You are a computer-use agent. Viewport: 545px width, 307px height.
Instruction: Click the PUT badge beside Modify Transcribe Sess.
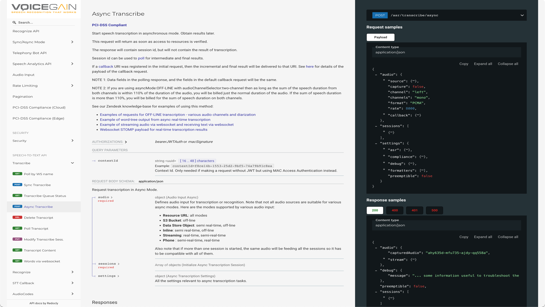(17, 239)
